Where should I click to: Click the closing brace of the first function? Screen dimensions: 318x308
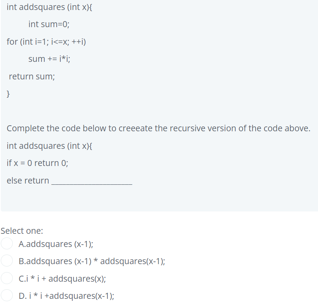click(8, 94)
